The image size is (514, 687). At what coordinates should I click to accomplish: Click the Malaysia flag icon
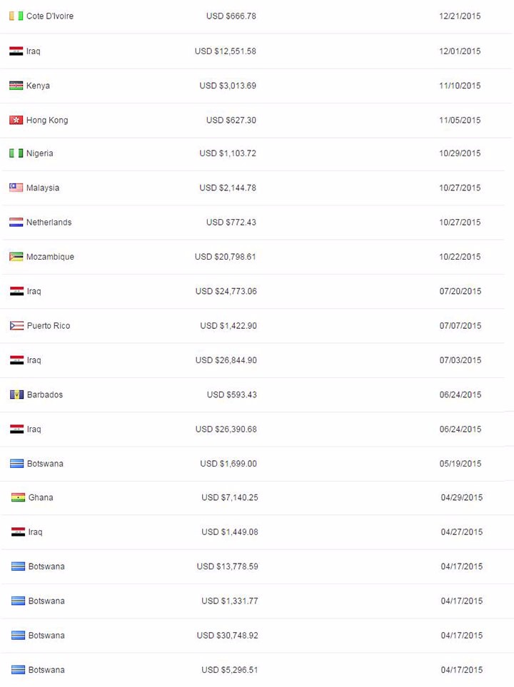tap(16, 188)
